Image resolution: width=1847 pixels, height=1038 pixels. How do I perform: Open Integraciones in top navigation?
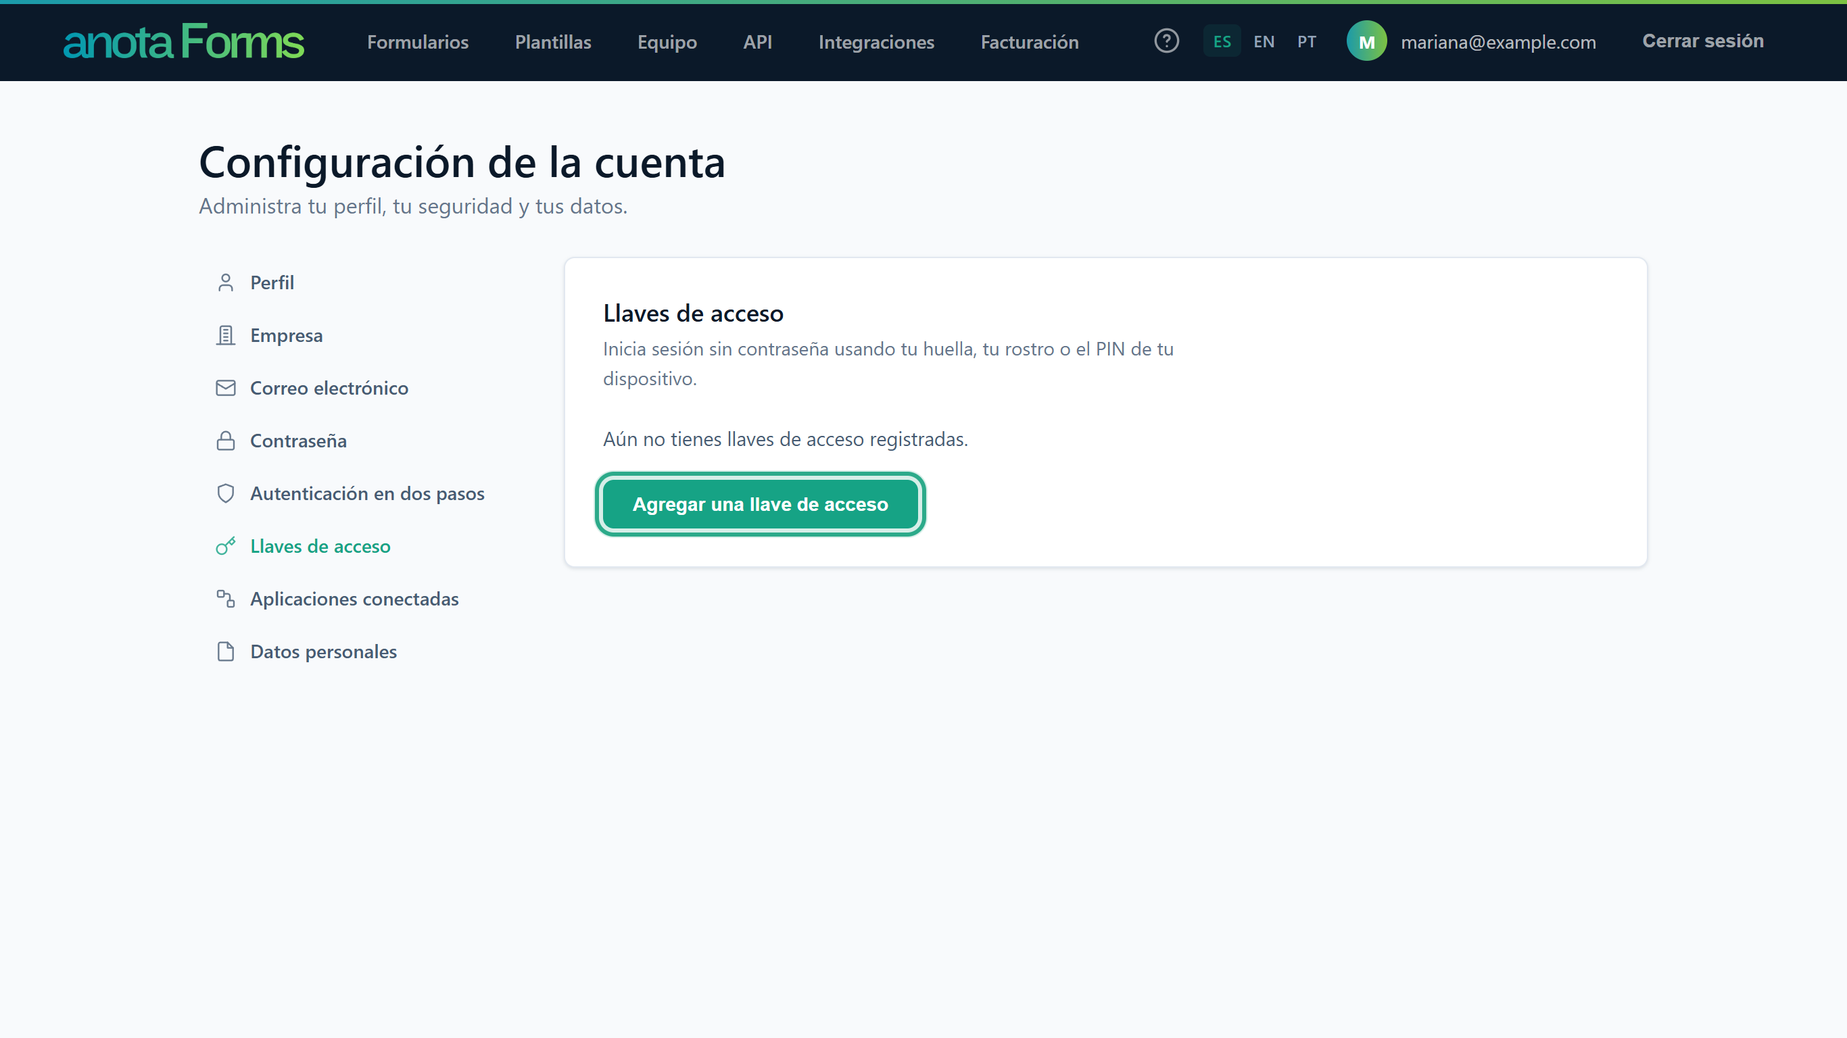[876, 43]
